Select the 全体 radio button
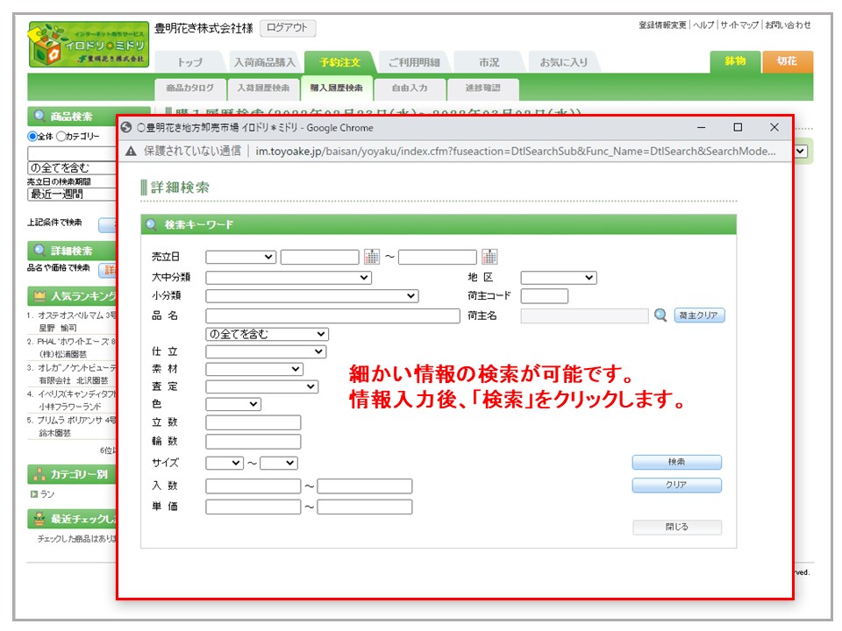 (x=32, y=137)
